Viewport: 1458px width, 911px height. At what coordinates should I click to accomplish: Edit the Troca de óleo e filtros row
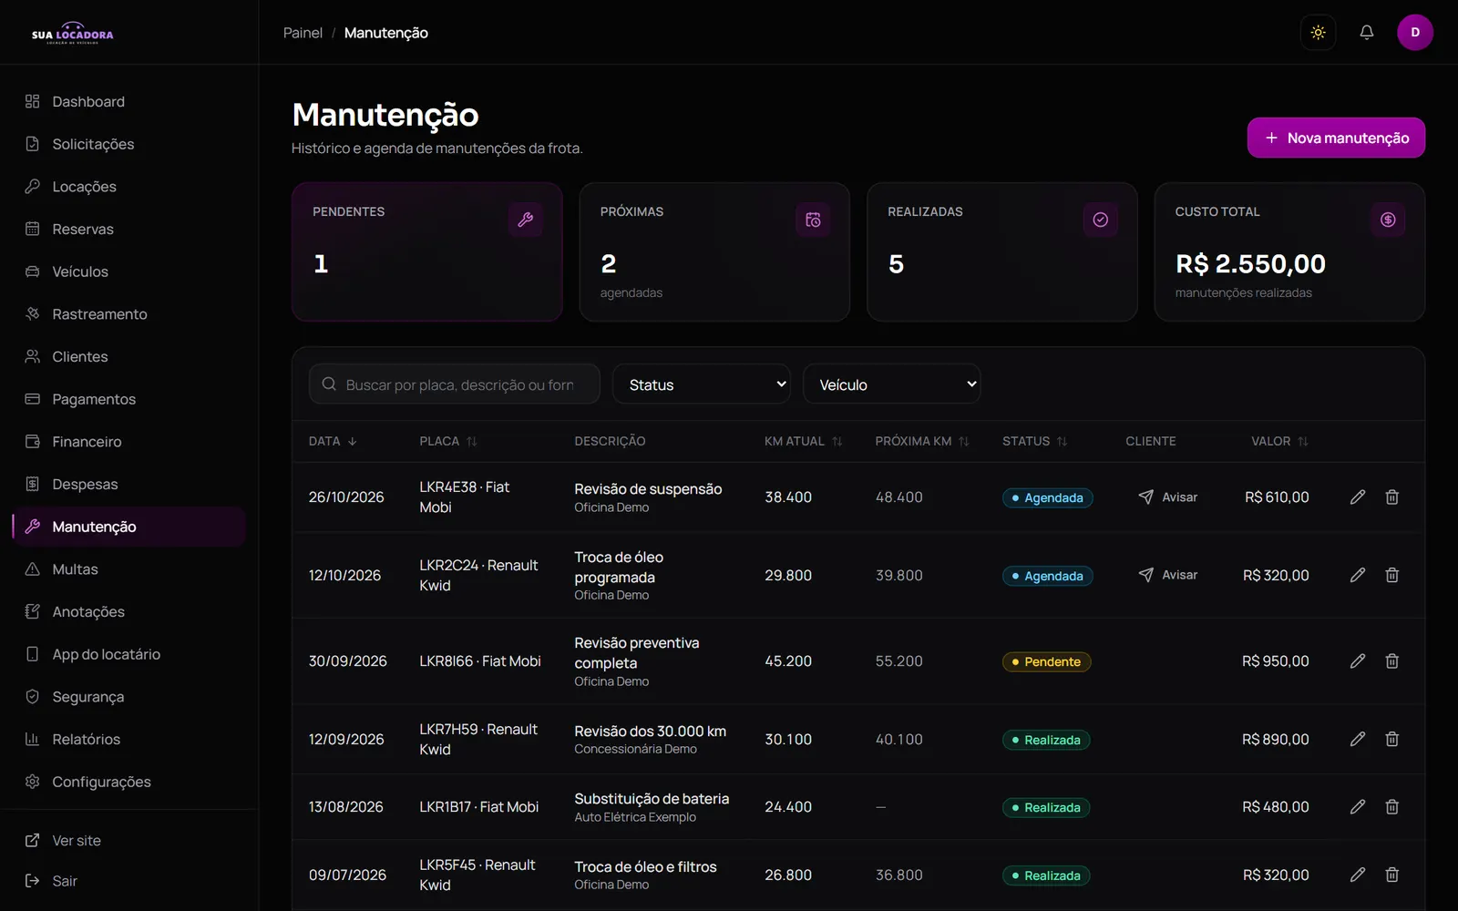click(1357, 875)
